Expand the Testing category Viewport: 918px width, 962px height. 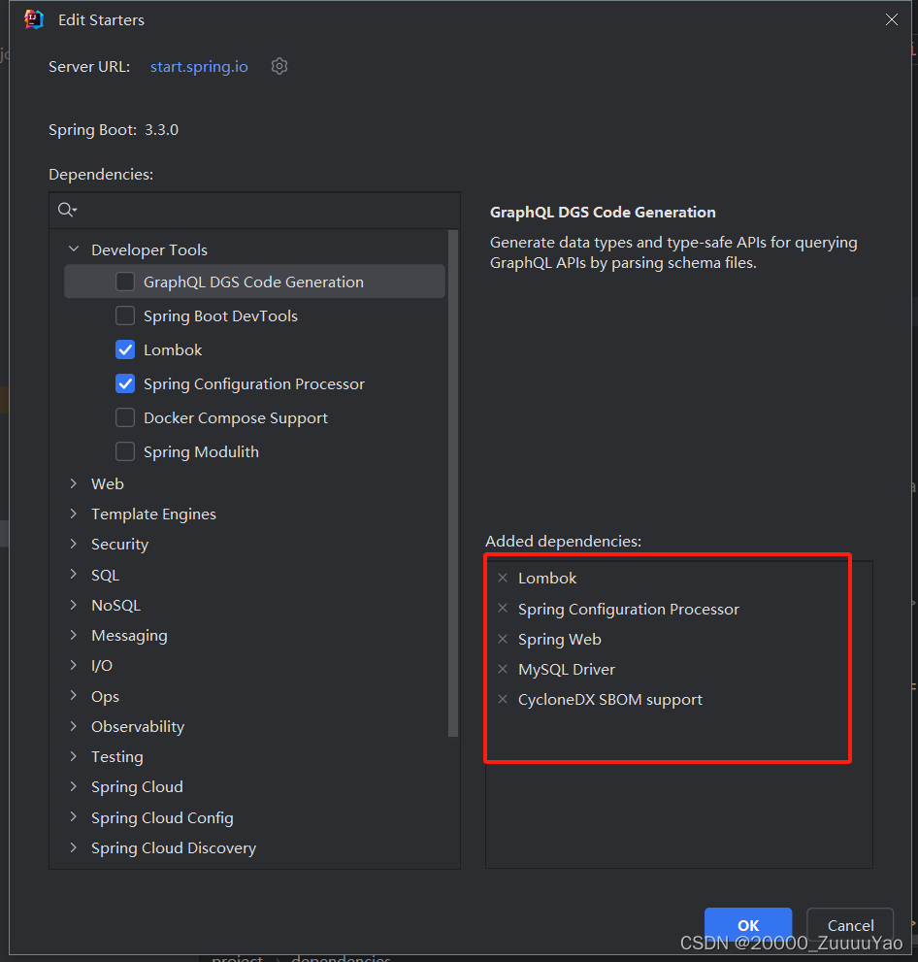[x=74, y=756]
